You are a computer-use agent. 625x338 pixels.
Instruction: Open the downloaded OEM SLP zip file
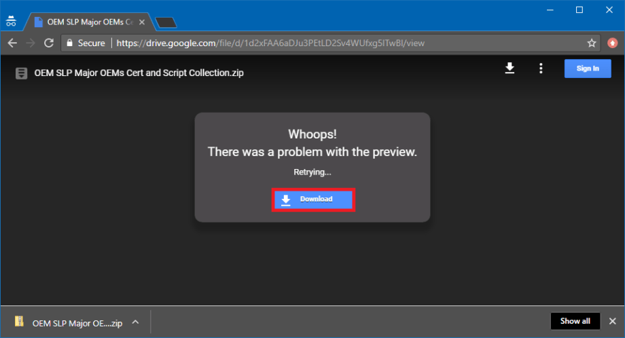[x=68, y=321]
